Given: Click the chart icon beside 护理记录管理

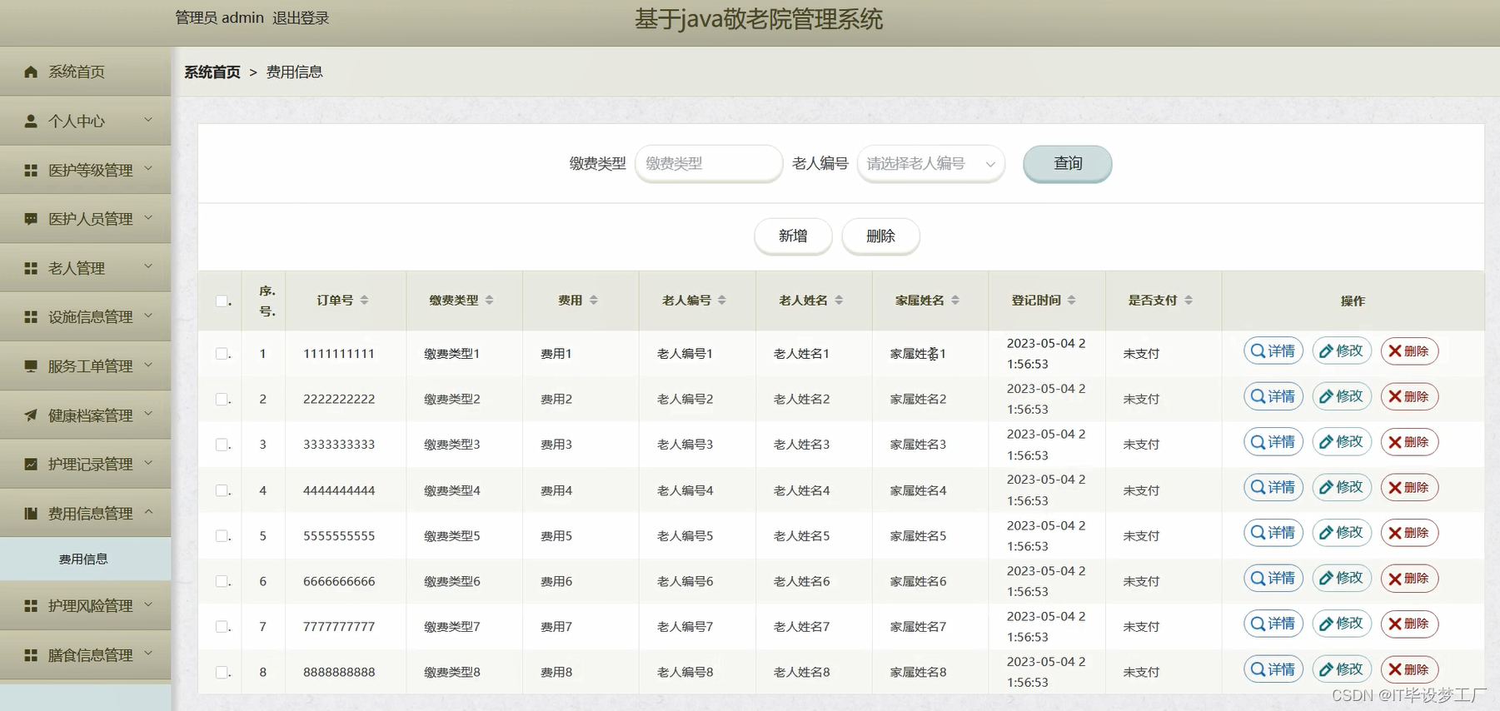Looking at the screenshot, I should click(31, 465).
